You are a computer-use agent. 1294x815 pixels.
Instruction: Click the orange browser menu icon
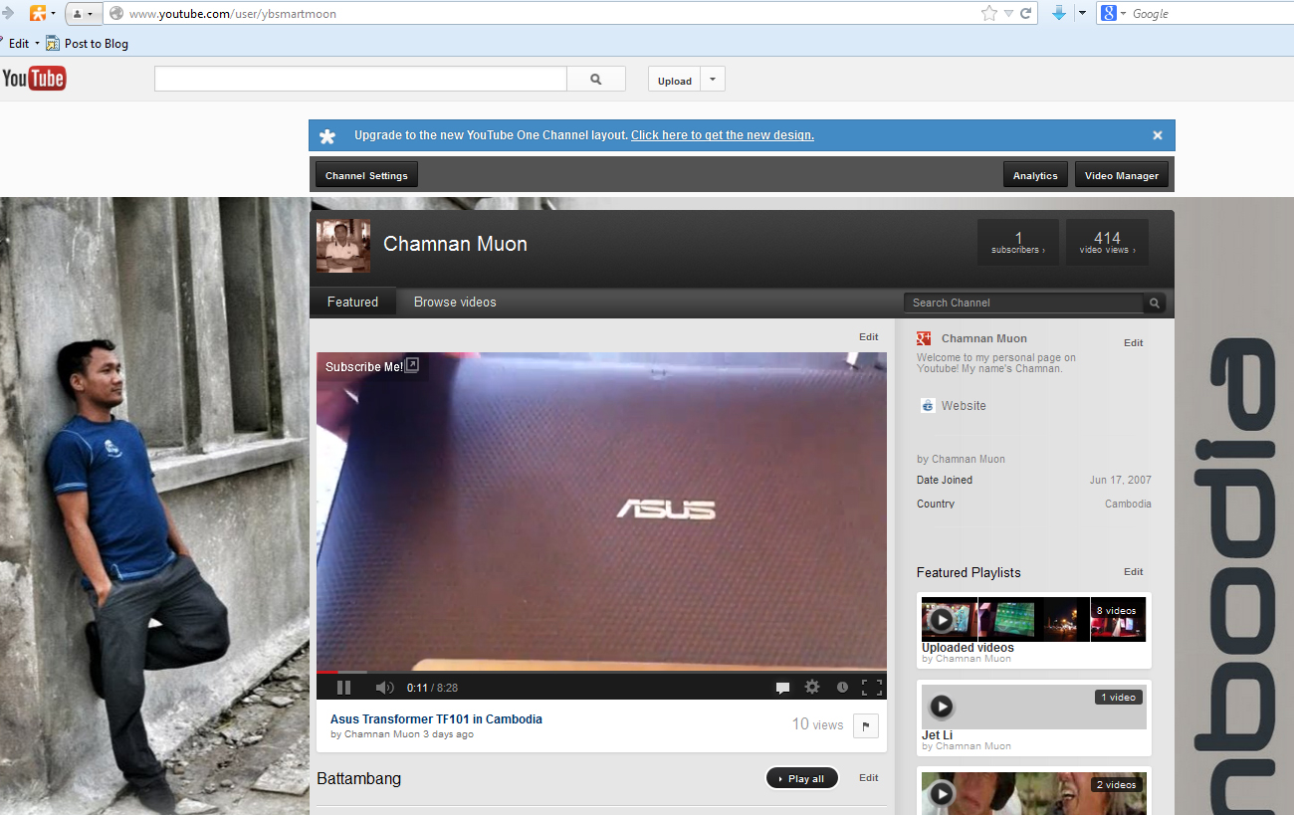(38, 14)
